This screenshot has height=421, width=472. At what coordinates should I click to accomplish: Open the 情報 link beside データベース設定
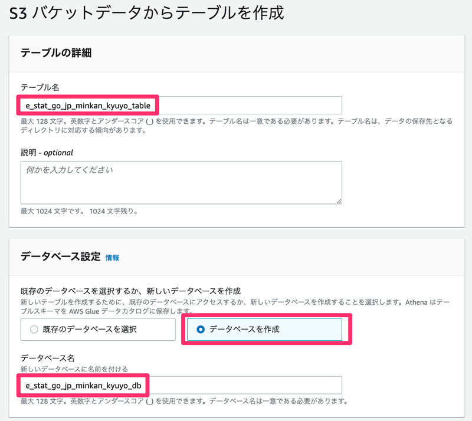(112, 258)
